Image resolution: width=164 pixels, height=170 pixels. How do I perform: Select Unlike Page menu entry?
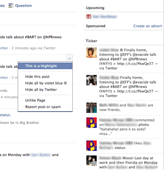pyautogui.click(x=35, y=100)
